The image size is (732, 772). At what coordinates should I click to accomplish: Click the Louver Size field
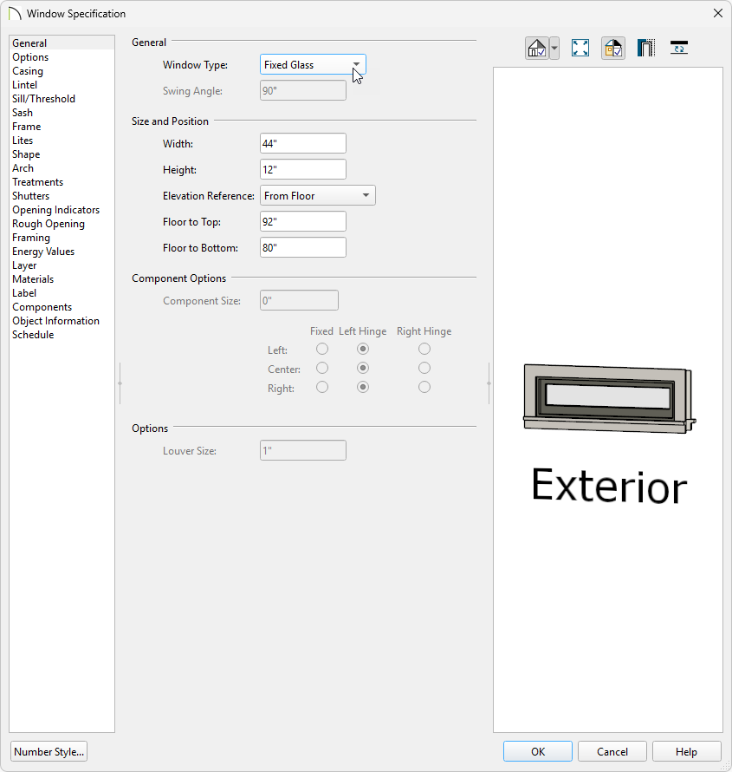303,450
